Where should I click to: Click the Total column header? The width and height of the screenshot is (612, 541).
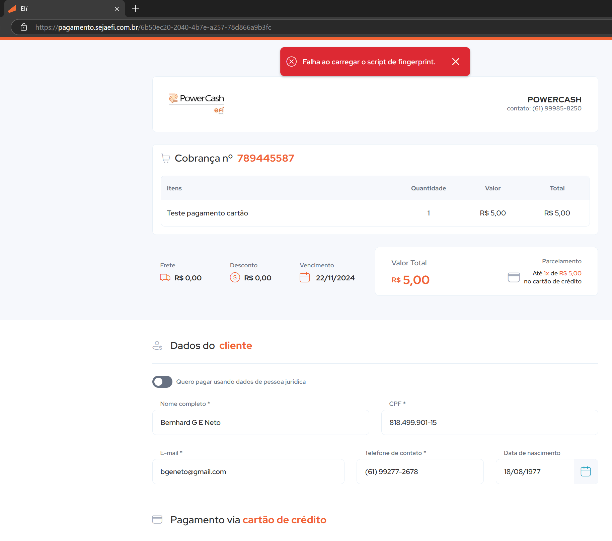[x=557, y=188]
